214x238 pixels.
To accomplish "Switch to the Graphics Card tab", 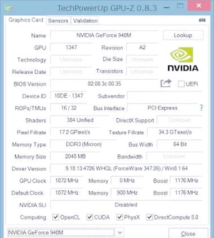I will (x=26, y=20).
